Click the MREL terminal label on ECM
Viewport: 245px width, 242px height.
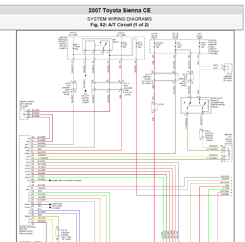tap(27, 148)
